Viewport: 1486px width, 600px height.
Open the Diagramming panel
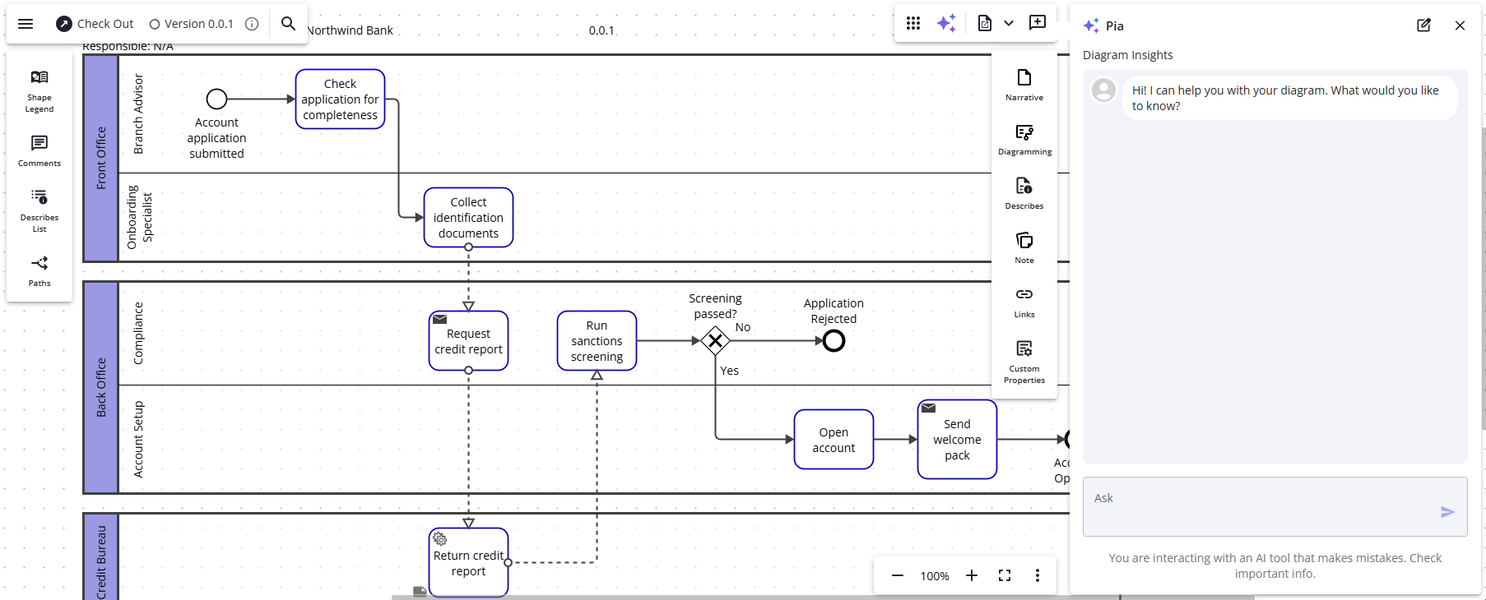pos(1024,139)
